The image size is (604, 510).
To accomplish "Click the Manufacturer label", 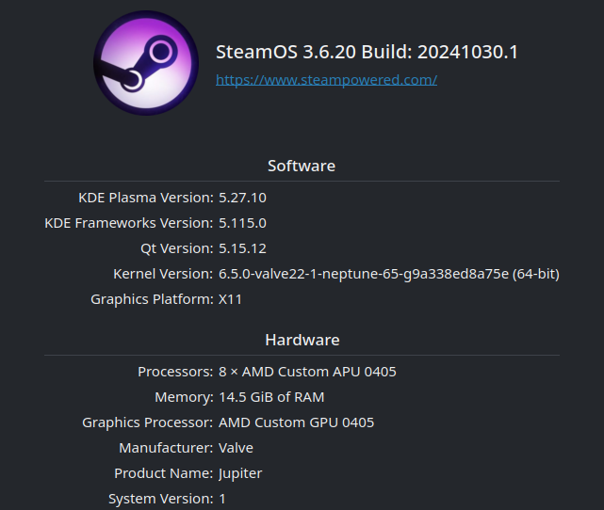I will coord(166,448).
